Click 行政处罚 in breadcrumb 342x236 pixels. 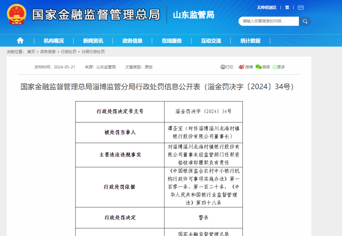68,52
